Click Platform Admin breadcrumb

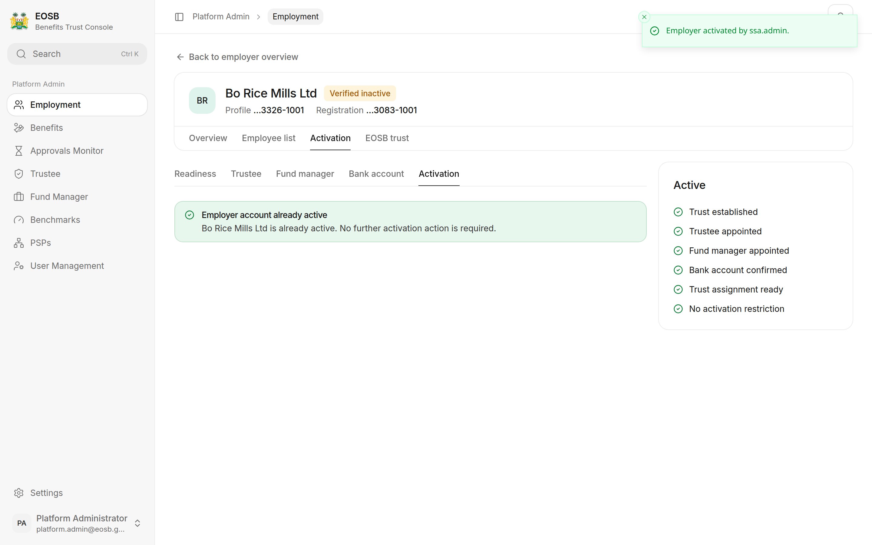(x=221, y=17)
